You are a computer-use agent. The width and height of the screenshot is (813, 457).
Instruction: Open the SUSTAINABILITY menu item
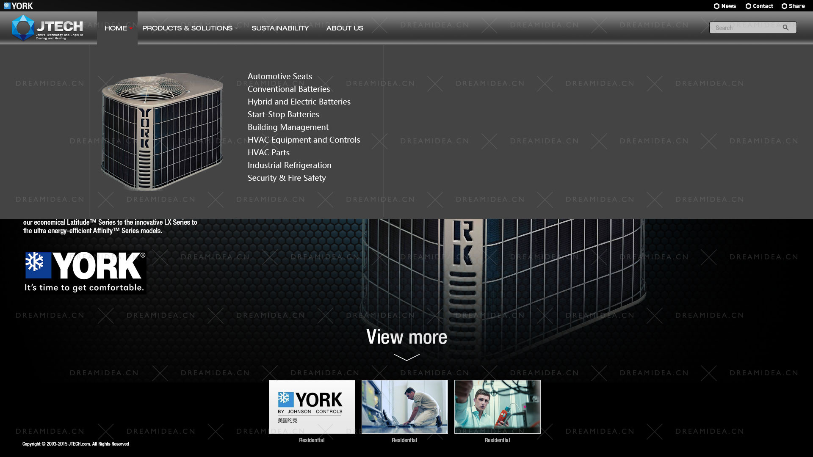[x=280, y=28]
